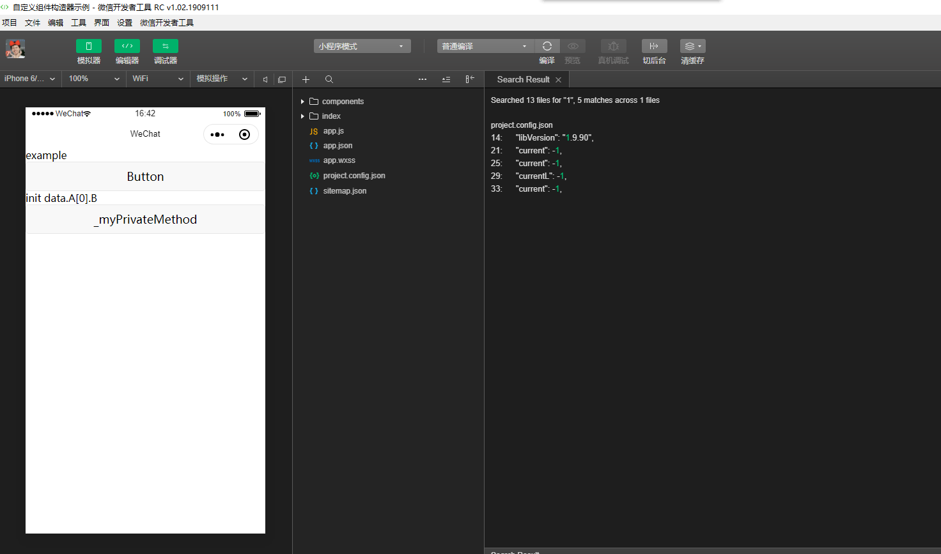Open the normal compile mode dropdown

click(x=485, y=46)
